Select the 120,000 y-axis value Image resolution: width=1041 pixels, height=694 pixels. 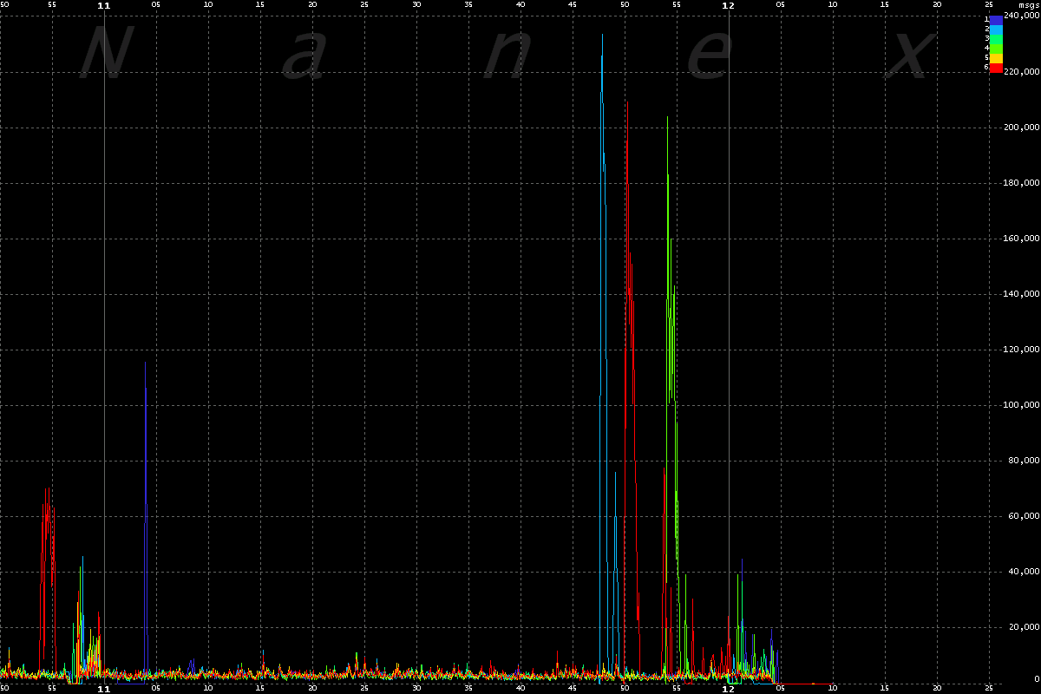pos(1021,350)
